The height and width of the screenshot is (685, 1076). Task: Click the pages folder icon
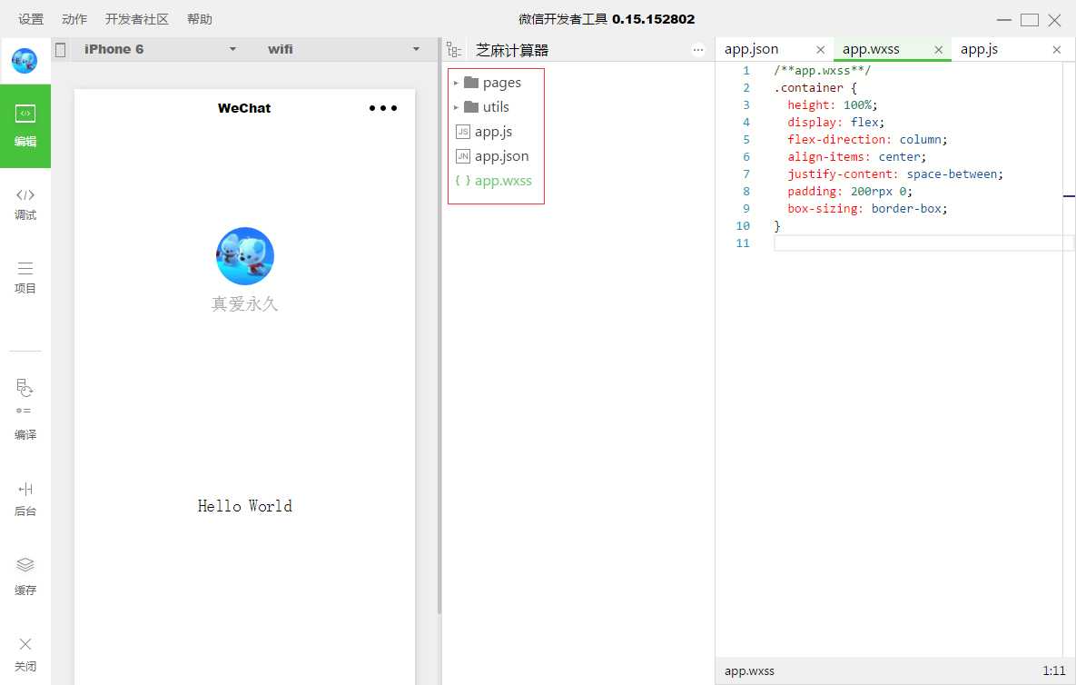[x=470, y=83]
